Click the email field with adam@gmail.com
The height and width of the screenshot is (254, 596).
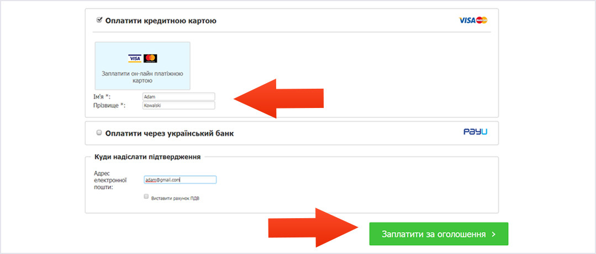coord(180,180)
